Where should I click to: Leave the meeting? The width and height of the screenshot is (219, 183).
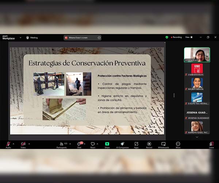pyautogui.click(x=211, y=145)
